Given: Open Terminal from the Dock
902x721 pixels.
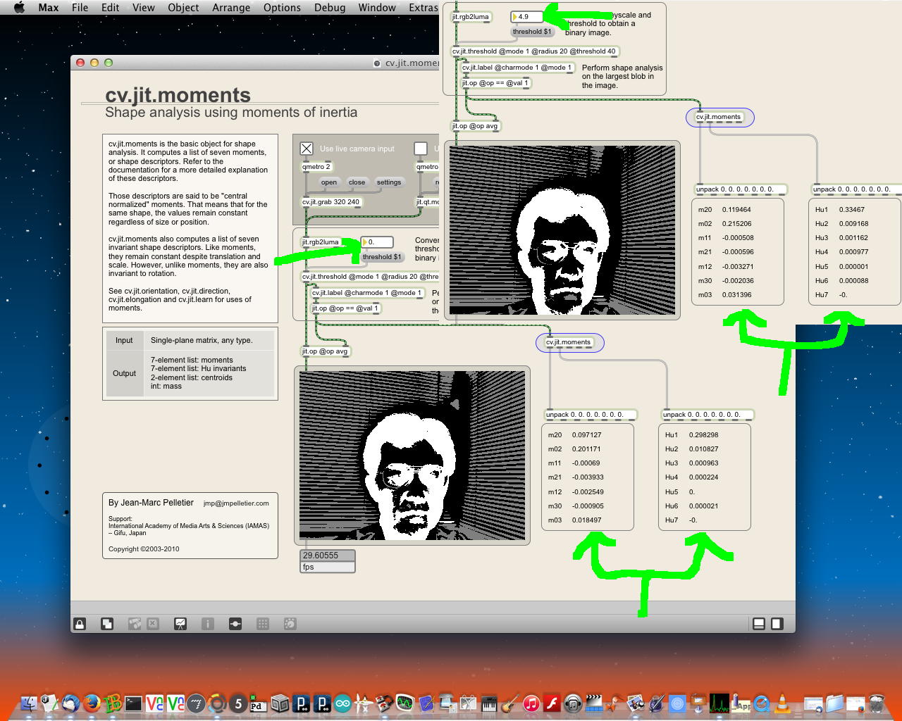Looking at the screenshot, I should (x=133, y=703).
